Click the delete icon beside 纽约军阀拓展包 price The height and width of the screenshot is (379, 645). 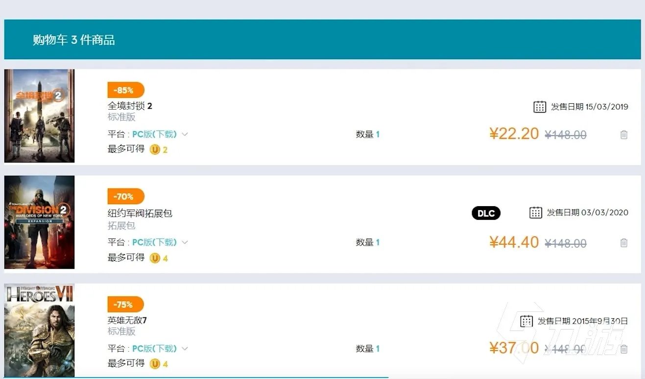click(624, 242)
